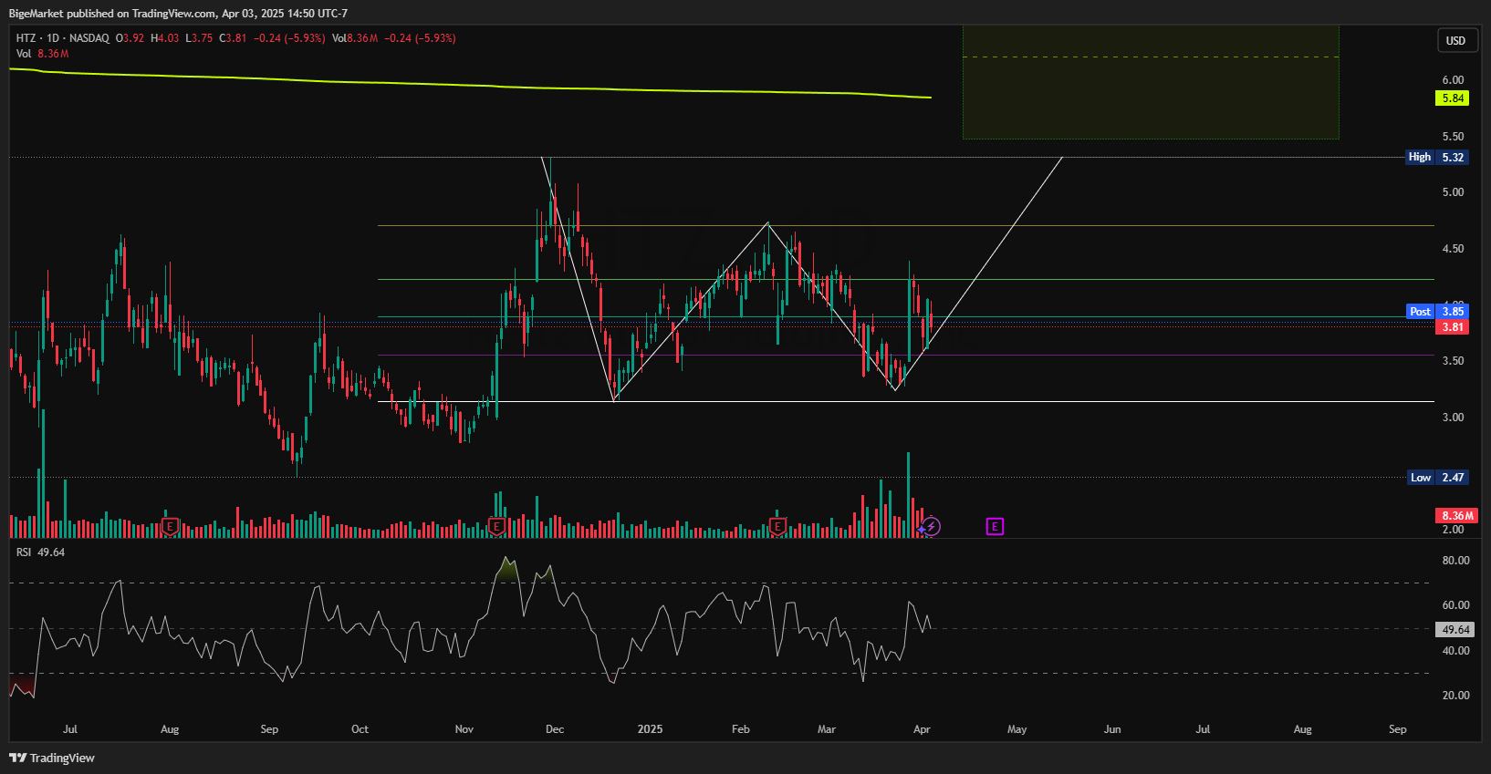1491x774 pixels.
Task: Click the Apr label on time axis
Action: (x=922, y=729)
